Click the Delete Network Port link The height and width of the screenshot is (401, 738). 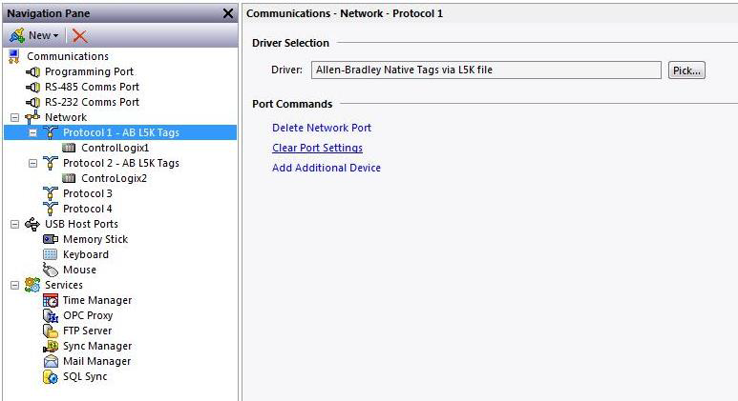pos(322,128)
